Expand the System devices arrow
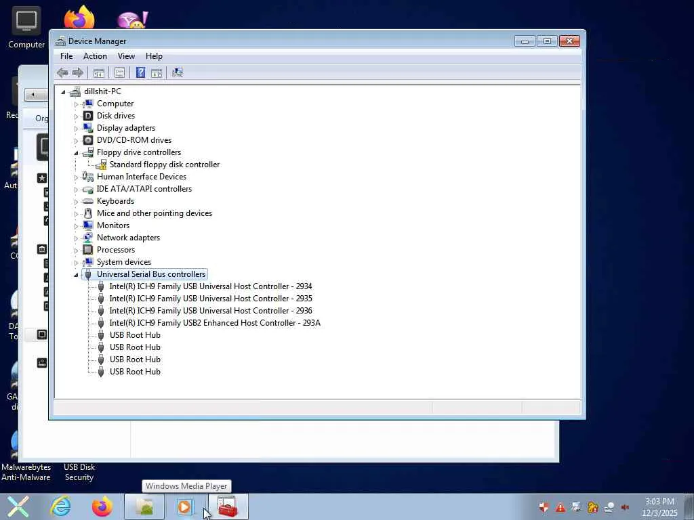Image resolution: width=694 pixels, height=520 pixels. [x=76, y=263]
